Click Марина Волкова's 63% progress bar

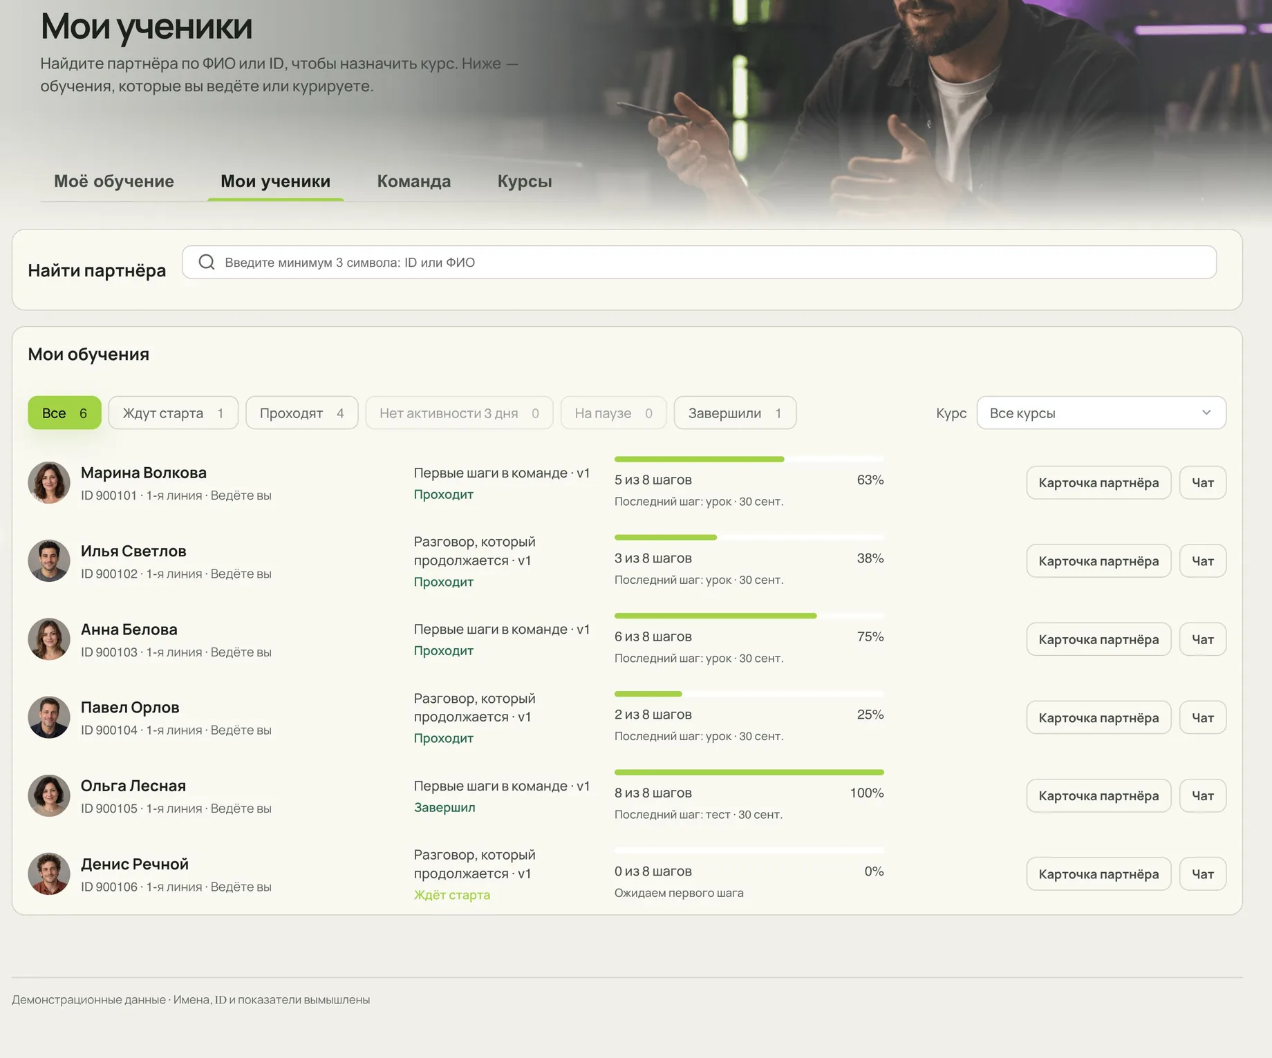pyautogui.click(x=749, y=459)
